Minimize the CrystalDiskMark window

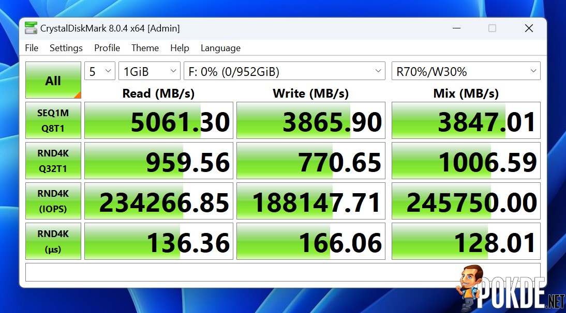click(x=457, y=28)
